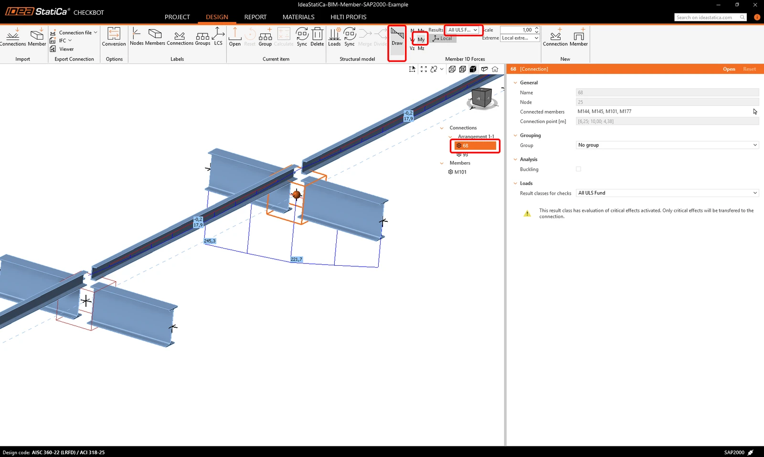Open the Results class dropdown
The image size is (764, 457).
tap(463, 30)
